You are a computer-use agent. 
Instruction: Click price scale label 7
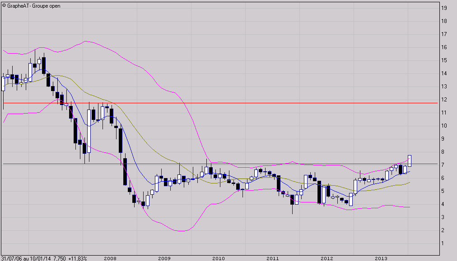tap(443, 165)
